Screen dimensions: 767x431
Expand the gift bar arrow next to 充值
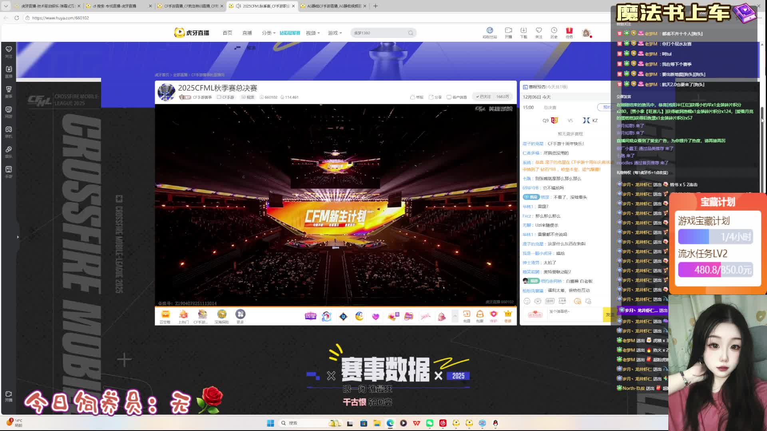click(x=455, y=316)
